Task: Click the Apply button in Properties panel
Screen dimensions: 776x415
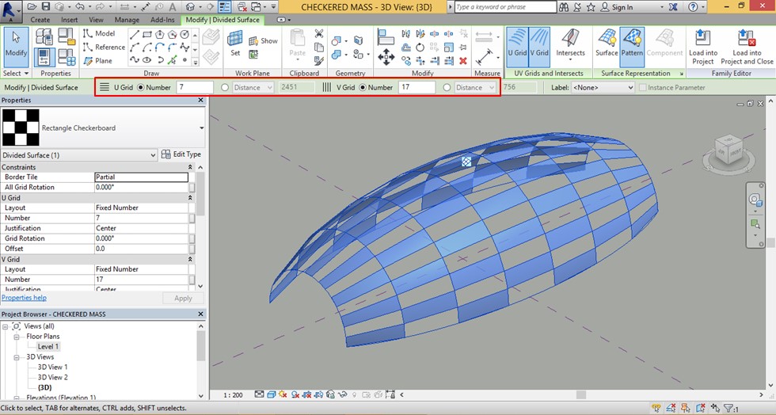Action: [183, 298]
